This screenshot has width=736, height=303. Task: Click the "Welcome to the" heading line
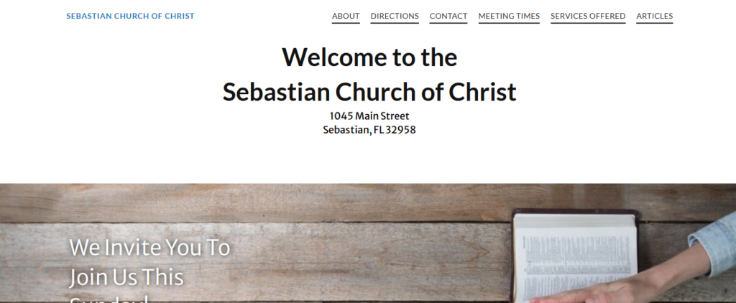[x=369, y=57]
